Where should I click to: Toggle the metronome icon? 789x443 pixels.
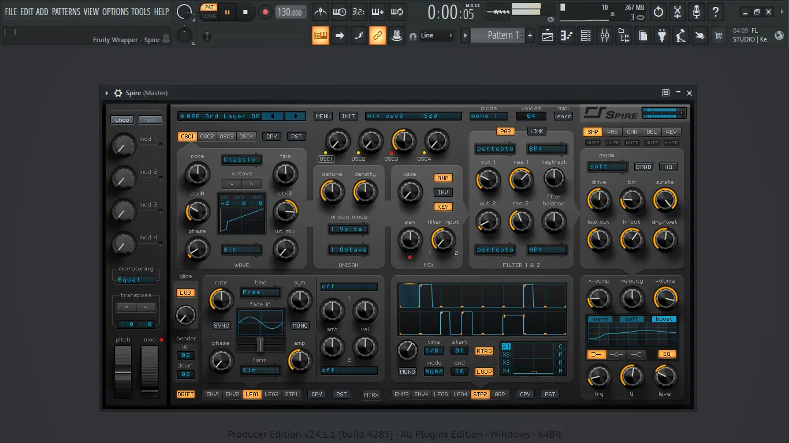point(321,12)
